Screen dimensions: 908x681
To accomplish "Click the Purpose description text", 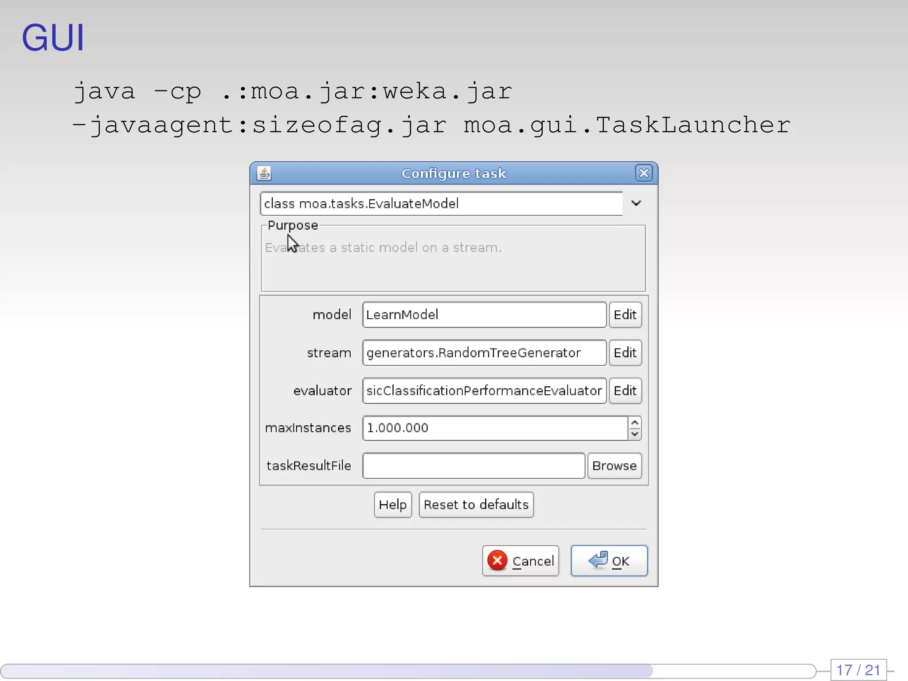I will (384, 247).
